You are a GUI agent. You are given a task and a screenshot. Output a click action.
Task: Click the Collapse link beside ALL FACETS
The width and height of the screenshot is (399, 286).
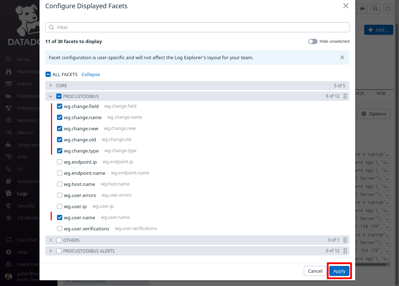tap(91, 74)
